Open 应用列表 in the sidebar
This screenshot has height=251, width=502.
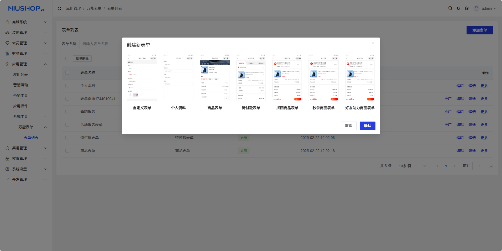pos(20,75)
